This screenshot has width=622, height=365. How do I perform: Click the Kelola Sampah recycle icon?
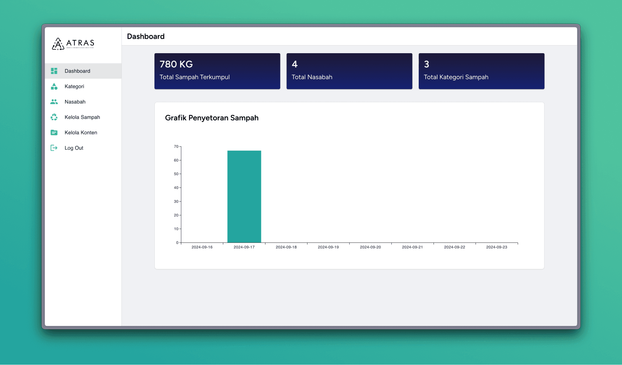(54, 117)
